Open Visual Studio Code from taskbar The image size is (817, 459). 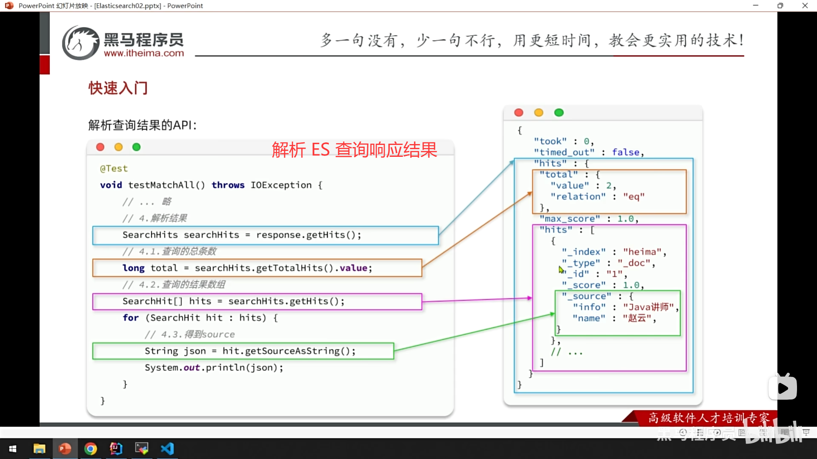coord(167,449)
